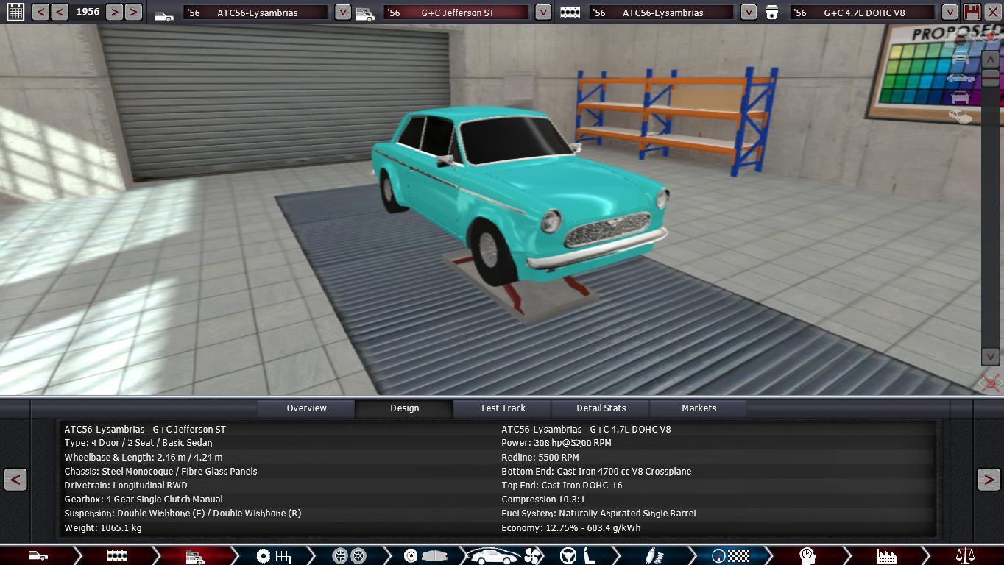The height and width of the screenshot is (565, 1004).
Task: Open the Markets tab
Action: coord(699,408)
